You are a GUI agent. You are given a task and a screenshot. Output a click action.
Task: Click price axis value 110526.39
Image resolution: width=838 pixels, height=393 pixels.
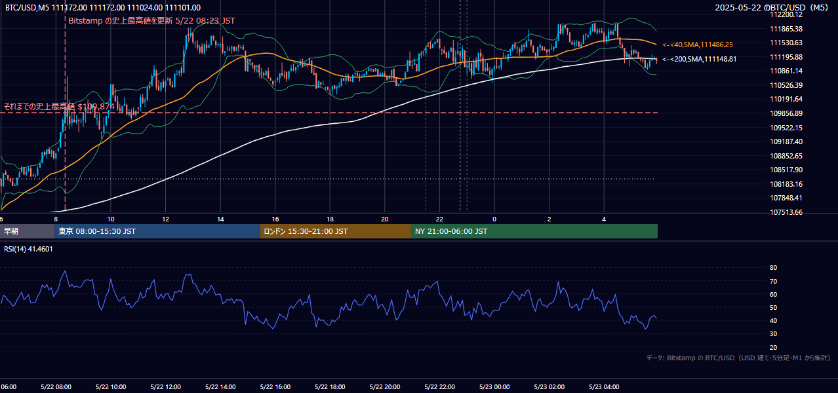(787, 85)
